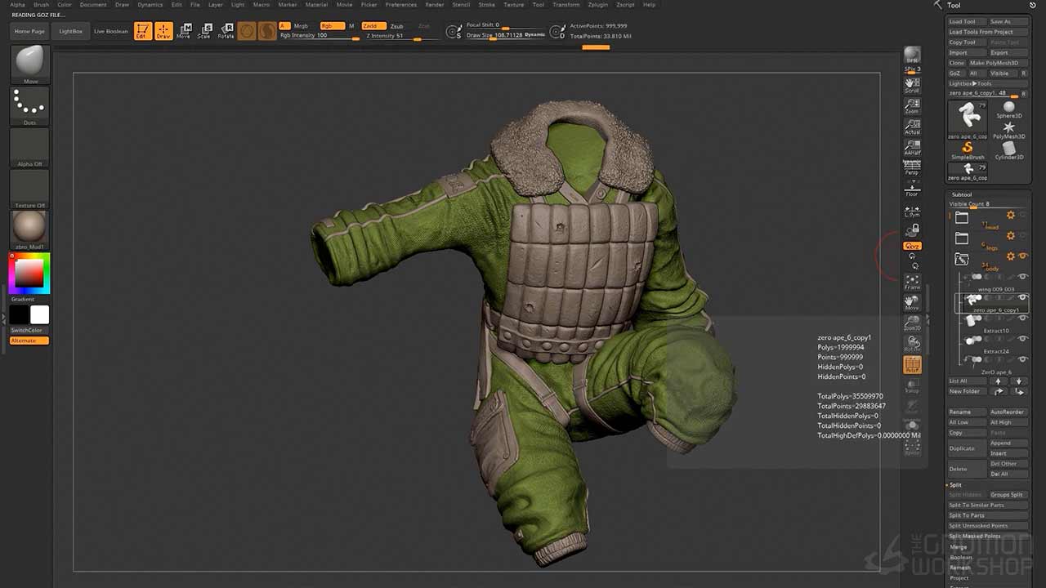Expand the head subtool folder
This screenshot has height=588, width=1046.
pos(962,217)
